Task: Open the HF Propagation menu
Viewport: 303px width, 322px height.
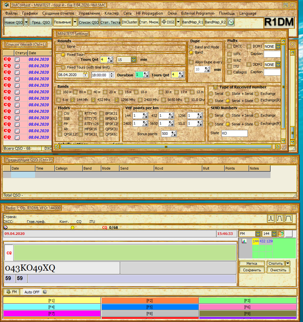Action: 149,13
